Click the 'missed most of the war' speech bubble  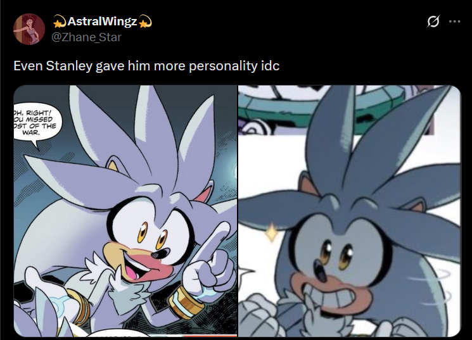coord(36,124)
